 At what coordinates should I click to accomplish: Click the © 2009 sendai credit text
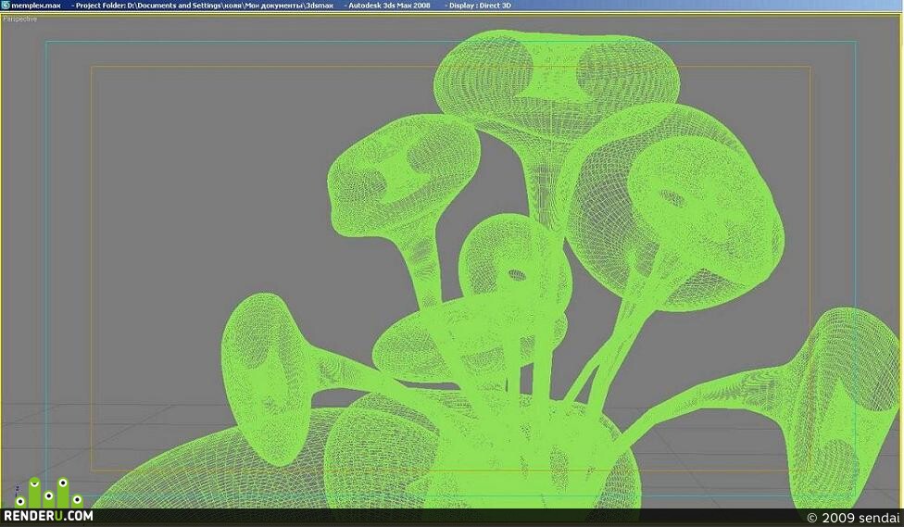[x=853, y=518]
